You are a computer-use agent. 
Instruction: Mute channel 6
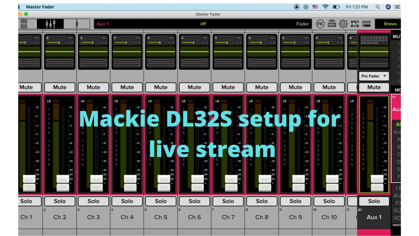[x=194, y=87]
